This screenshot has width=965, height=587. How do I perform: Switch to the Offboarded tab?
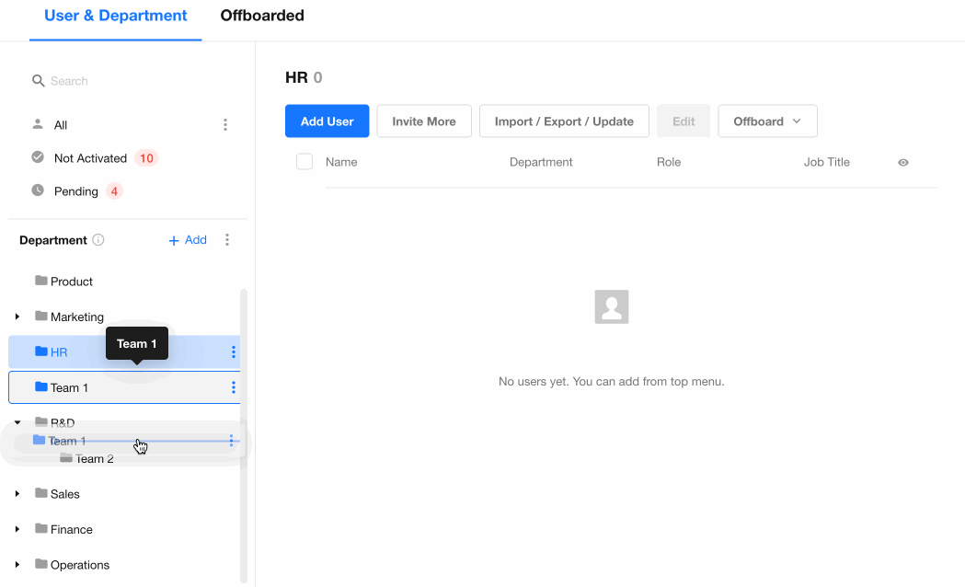coord(262,16)
